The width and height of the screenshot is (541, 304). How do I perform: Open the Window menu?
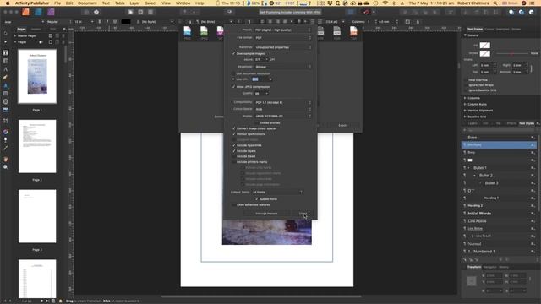click(183, 3)
